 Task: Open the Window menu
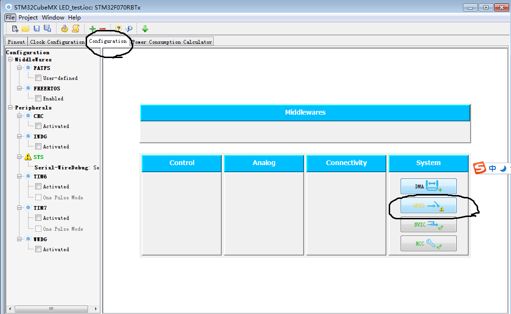53,17
